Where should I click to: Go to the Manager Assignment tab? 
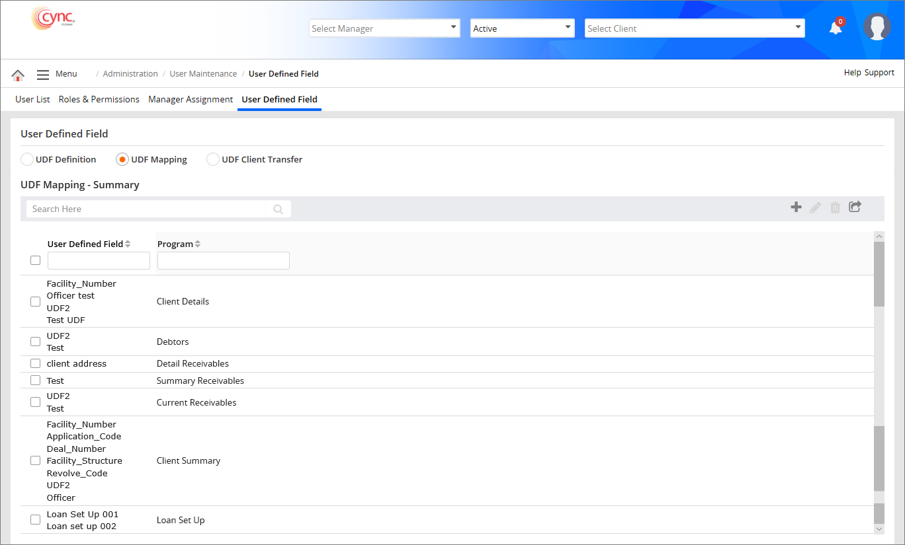(x=191, y=100)
